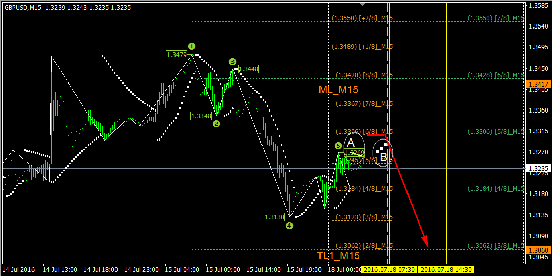Click the (1.3367) [7/8]_M15 level label

pos(364,104)
